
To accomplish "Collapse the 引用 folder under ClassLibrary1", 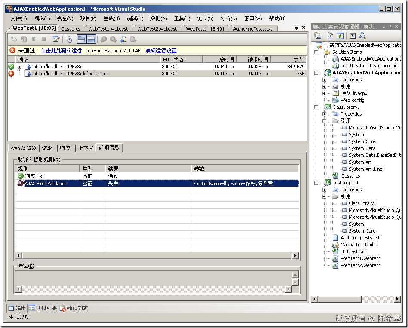I will 324,121.
